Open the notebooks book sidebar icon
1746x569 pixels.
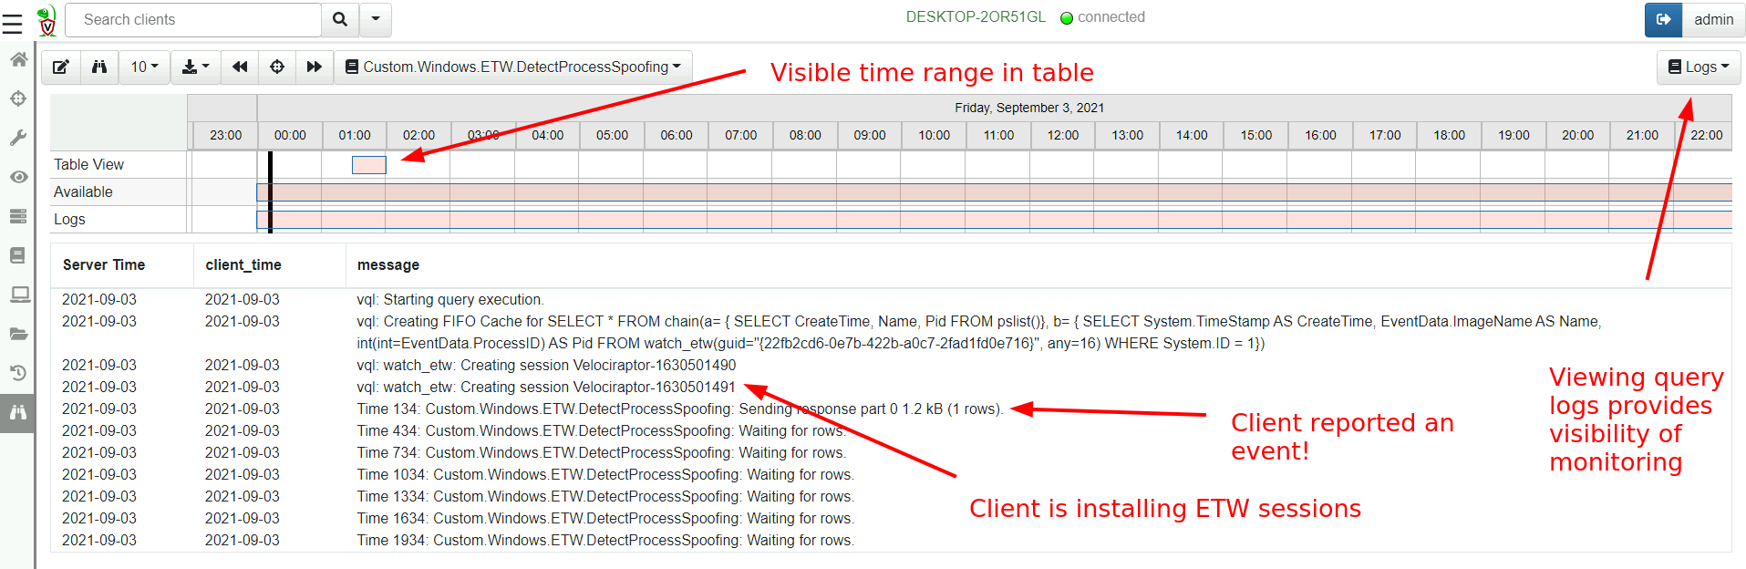click(x=18, y=255)
